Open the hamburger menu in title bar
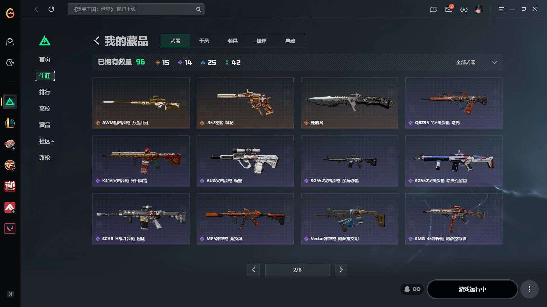This screenshot has width=547, height=307. pos(501,10)
